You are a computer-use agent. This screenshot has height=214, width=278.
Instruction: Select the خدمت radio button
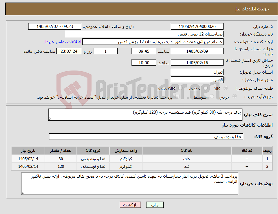[206, 88]
